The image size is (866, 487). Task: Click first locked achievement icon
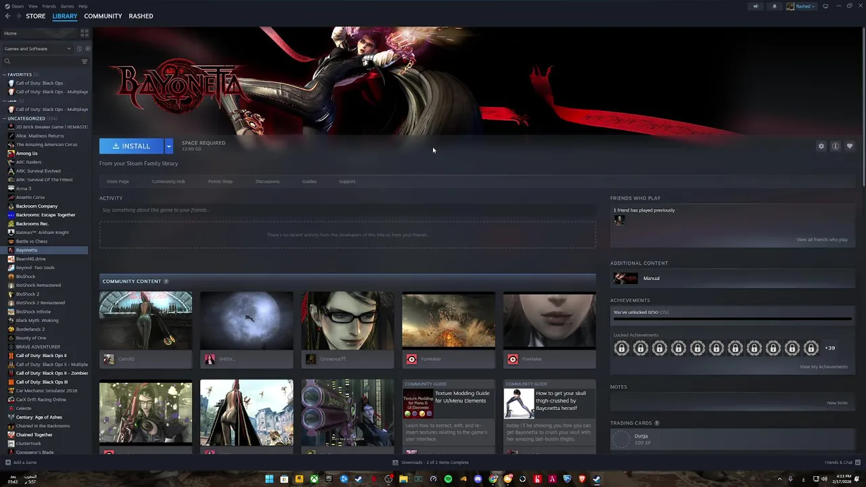click(622, 348)
